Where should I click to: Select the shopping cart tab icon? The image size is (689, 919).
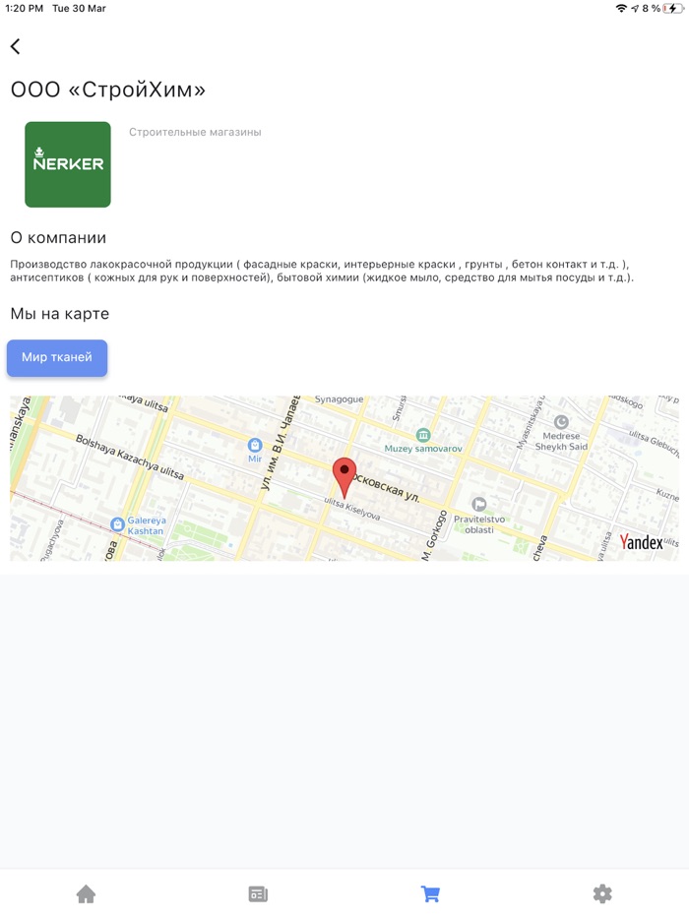(430, 893)
